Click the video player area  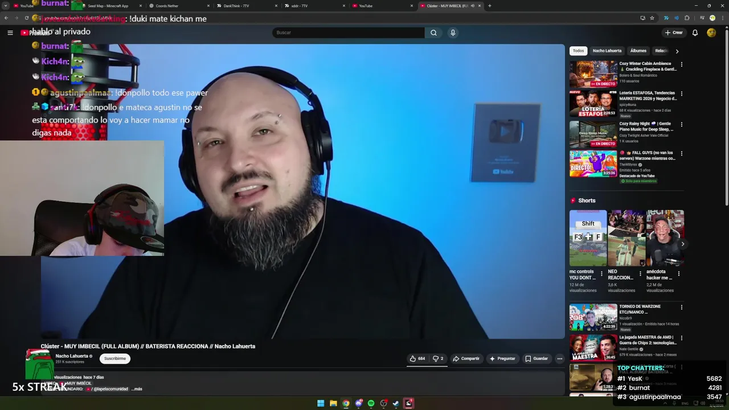pos(302,191)
